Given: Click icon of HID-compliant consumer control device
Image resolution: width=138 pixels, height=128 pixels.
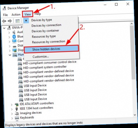Looking at the screenshot, I should click(20, 64).
